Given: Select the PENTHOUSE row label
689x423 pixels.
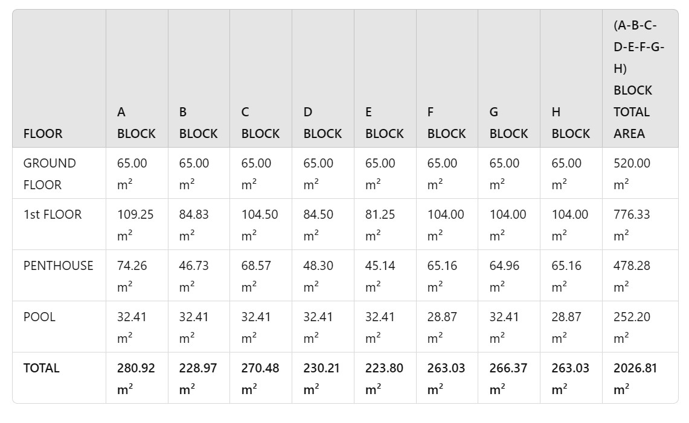Looking at the screenshot, I should coord(58,266).
